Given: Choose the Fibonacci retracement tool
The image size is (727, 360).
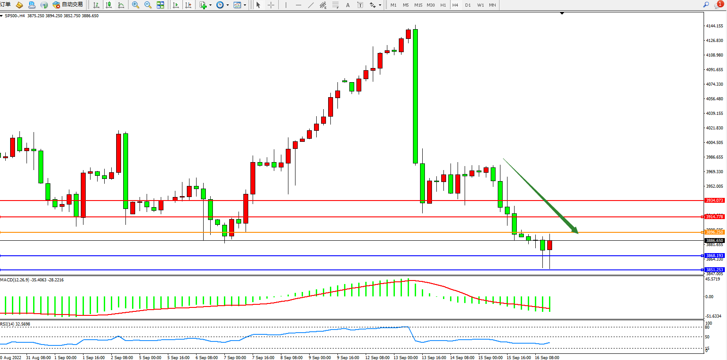Looking at the screenshot, I should (x=335, y=5).
